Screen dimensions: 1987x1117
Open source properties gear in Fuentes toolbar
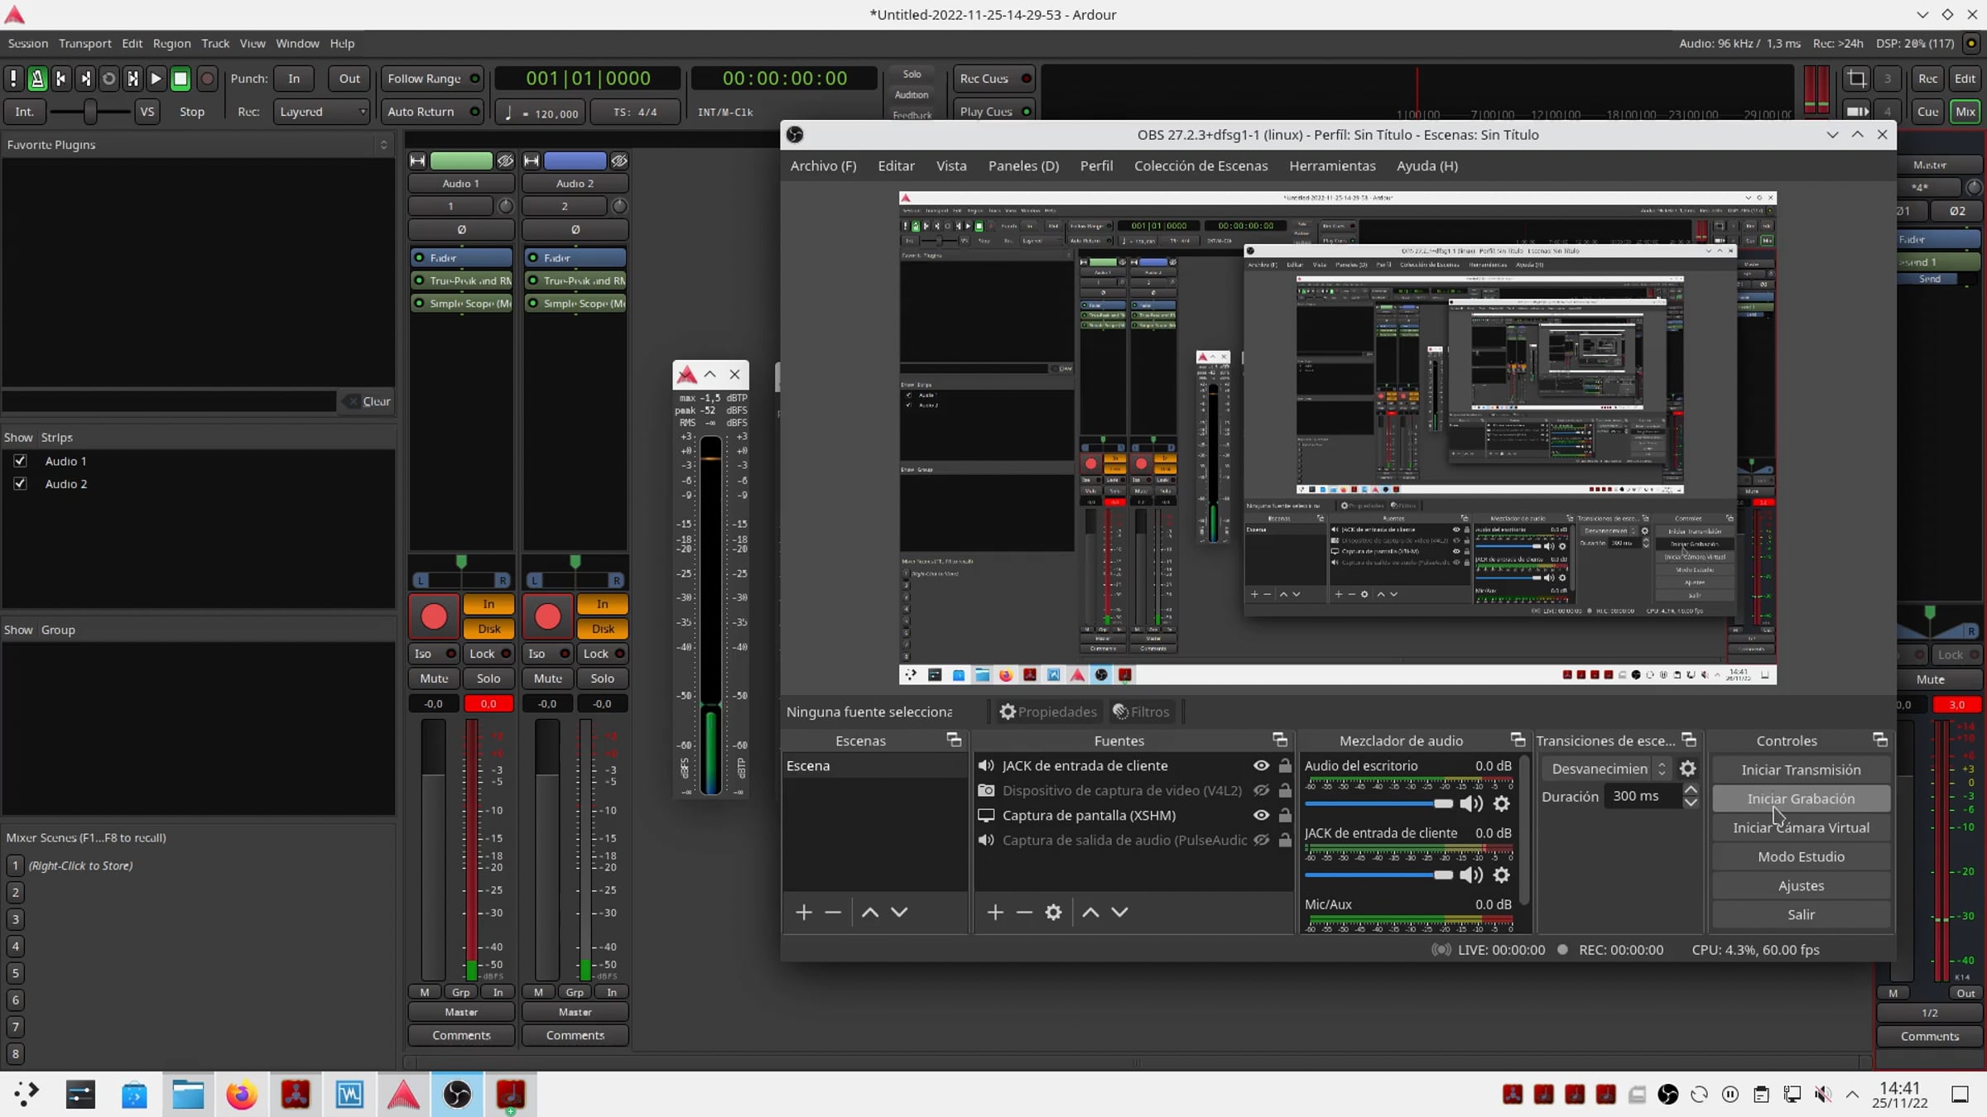pyautogui.click(x=1053, y=912)
